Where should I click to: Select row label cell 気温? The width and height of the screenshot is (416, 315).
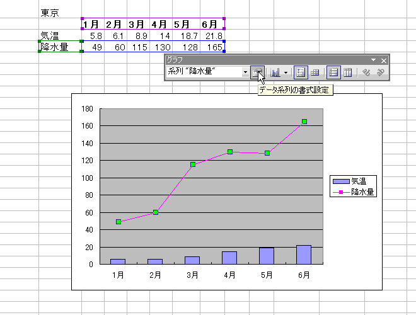point(60,35)
